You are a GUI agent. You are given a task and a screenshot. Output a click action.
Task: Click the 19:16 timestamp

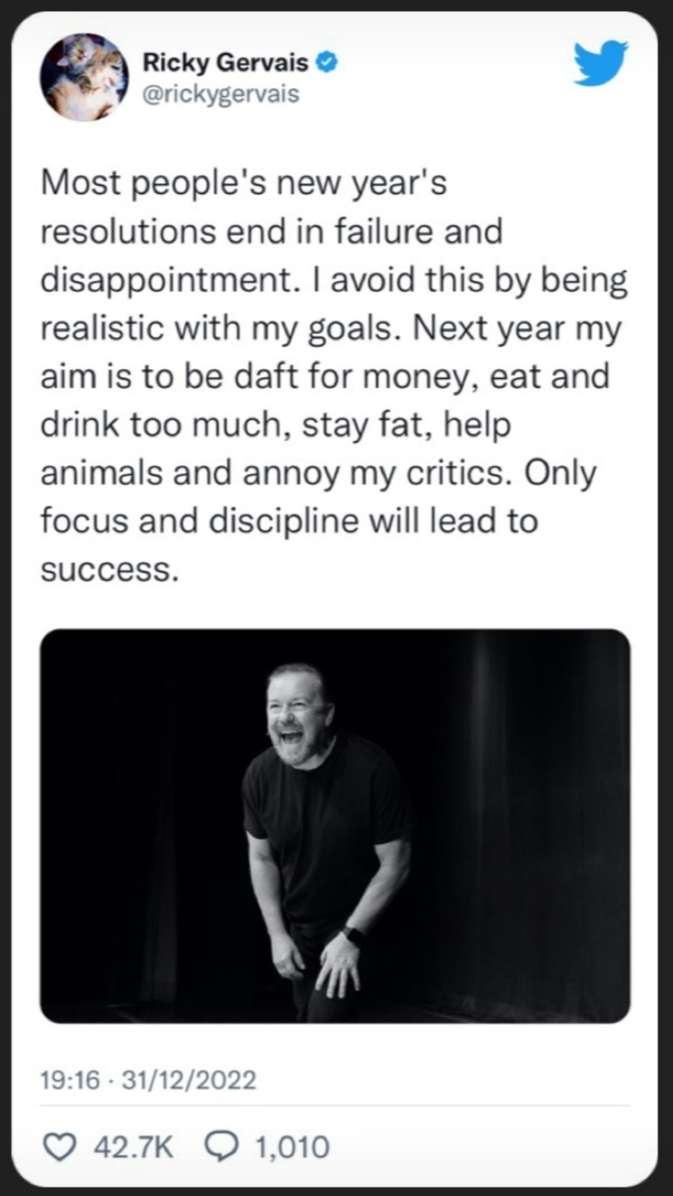[70, 1080]
